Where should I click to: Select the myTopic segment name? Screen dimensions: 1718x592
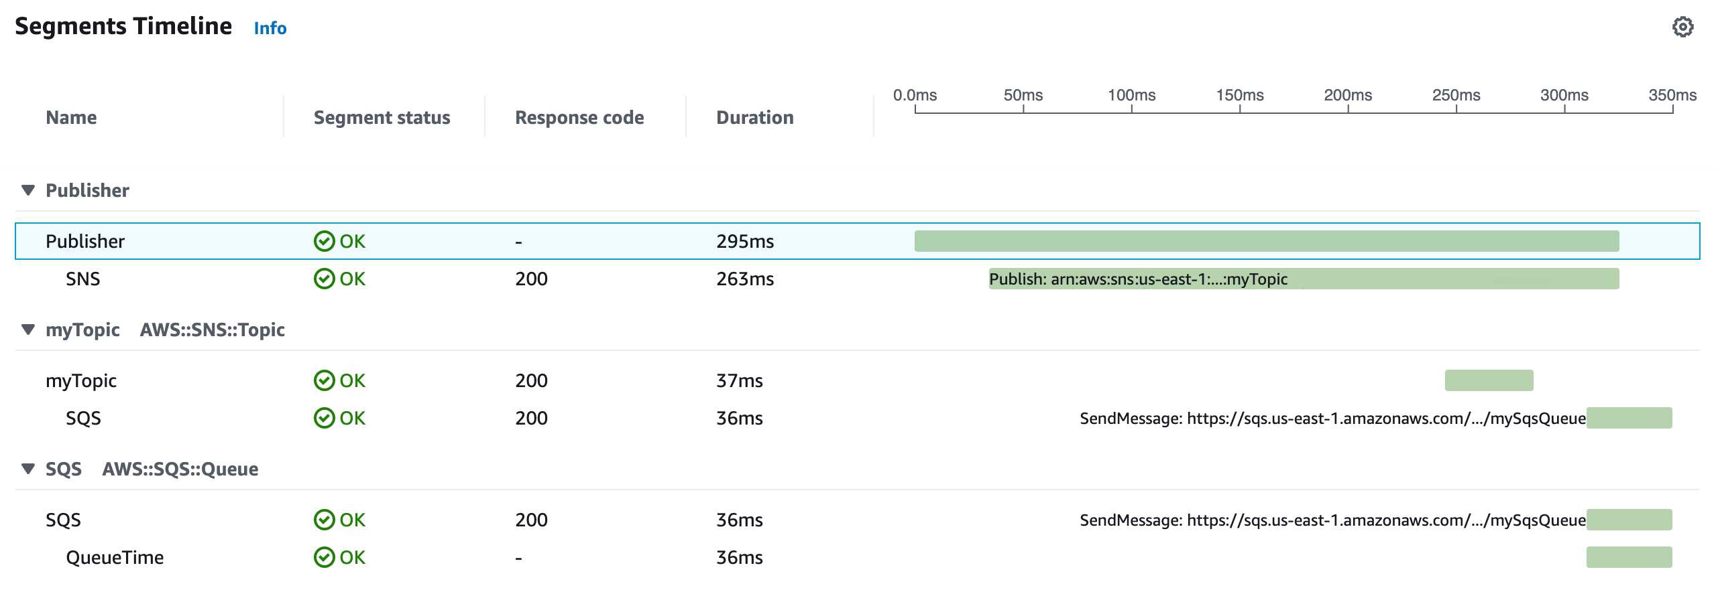tap(81, 380)
